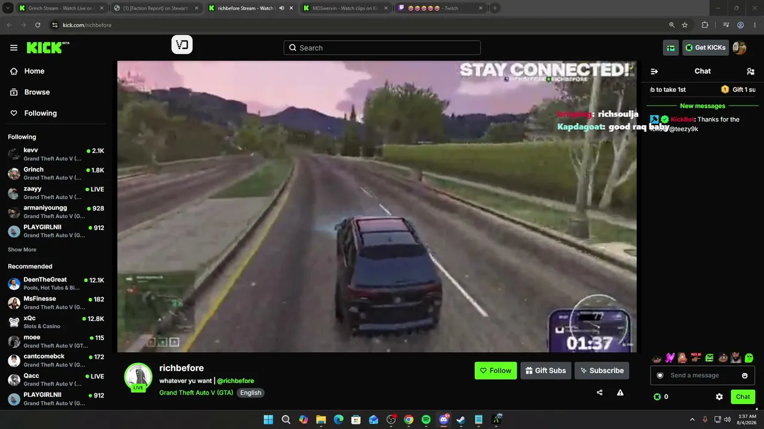Open the tab search dropdown
The width and height of the screenshot is (764, 429).
(x=9, y=8)
